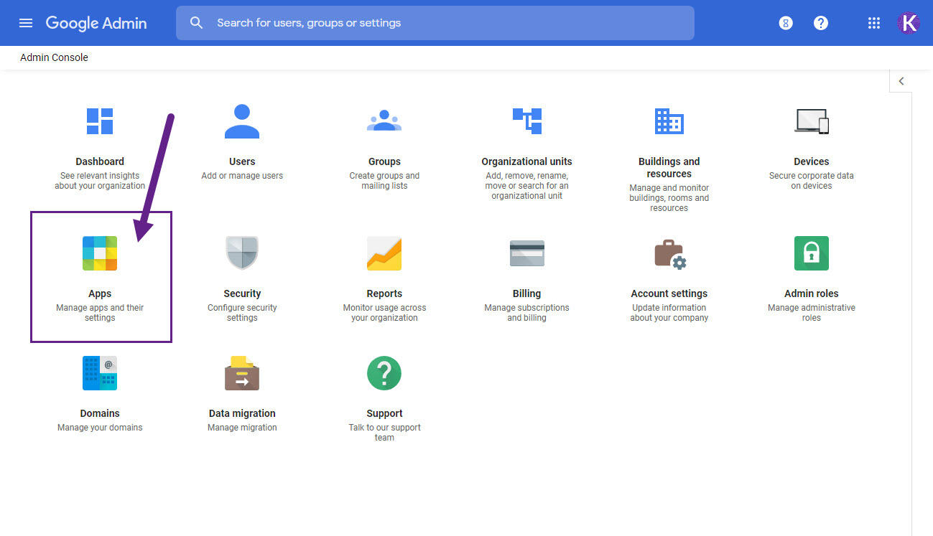Open the Groups title link
Screen dimensions: 933x536
tap(384, 161)
